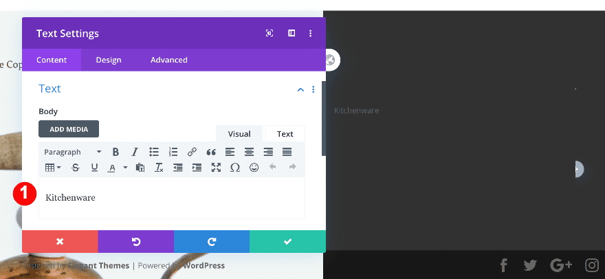Screen dimensions: 605x279
Task: Open the text color picker dropdown arrow
Action: click(125, 168)
